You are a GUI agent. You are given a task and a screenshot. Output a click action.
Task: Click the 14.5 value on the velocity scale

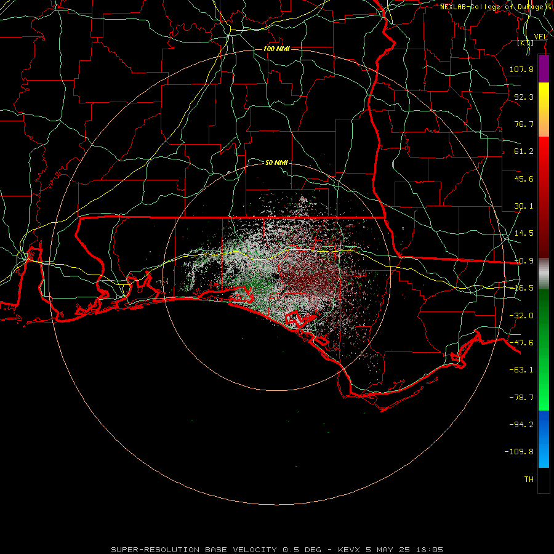[x=524, y=233]
